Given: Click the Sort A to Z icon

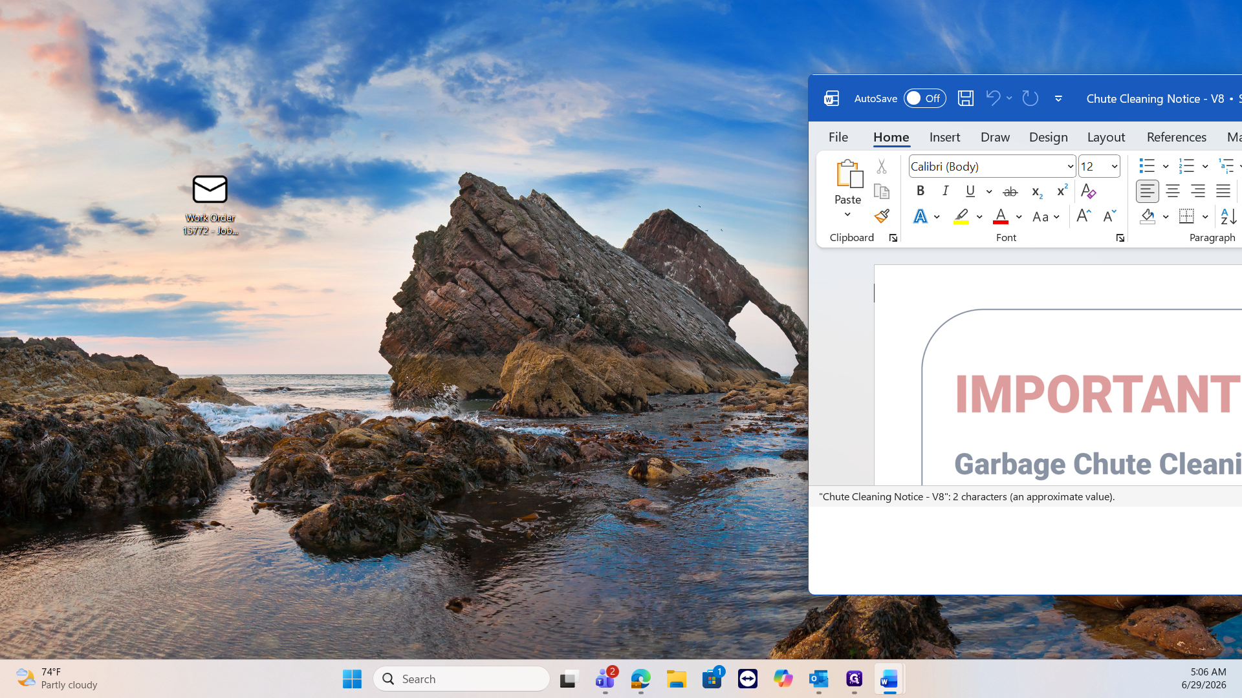Looking at the screenshot, I should (1228, 217).
